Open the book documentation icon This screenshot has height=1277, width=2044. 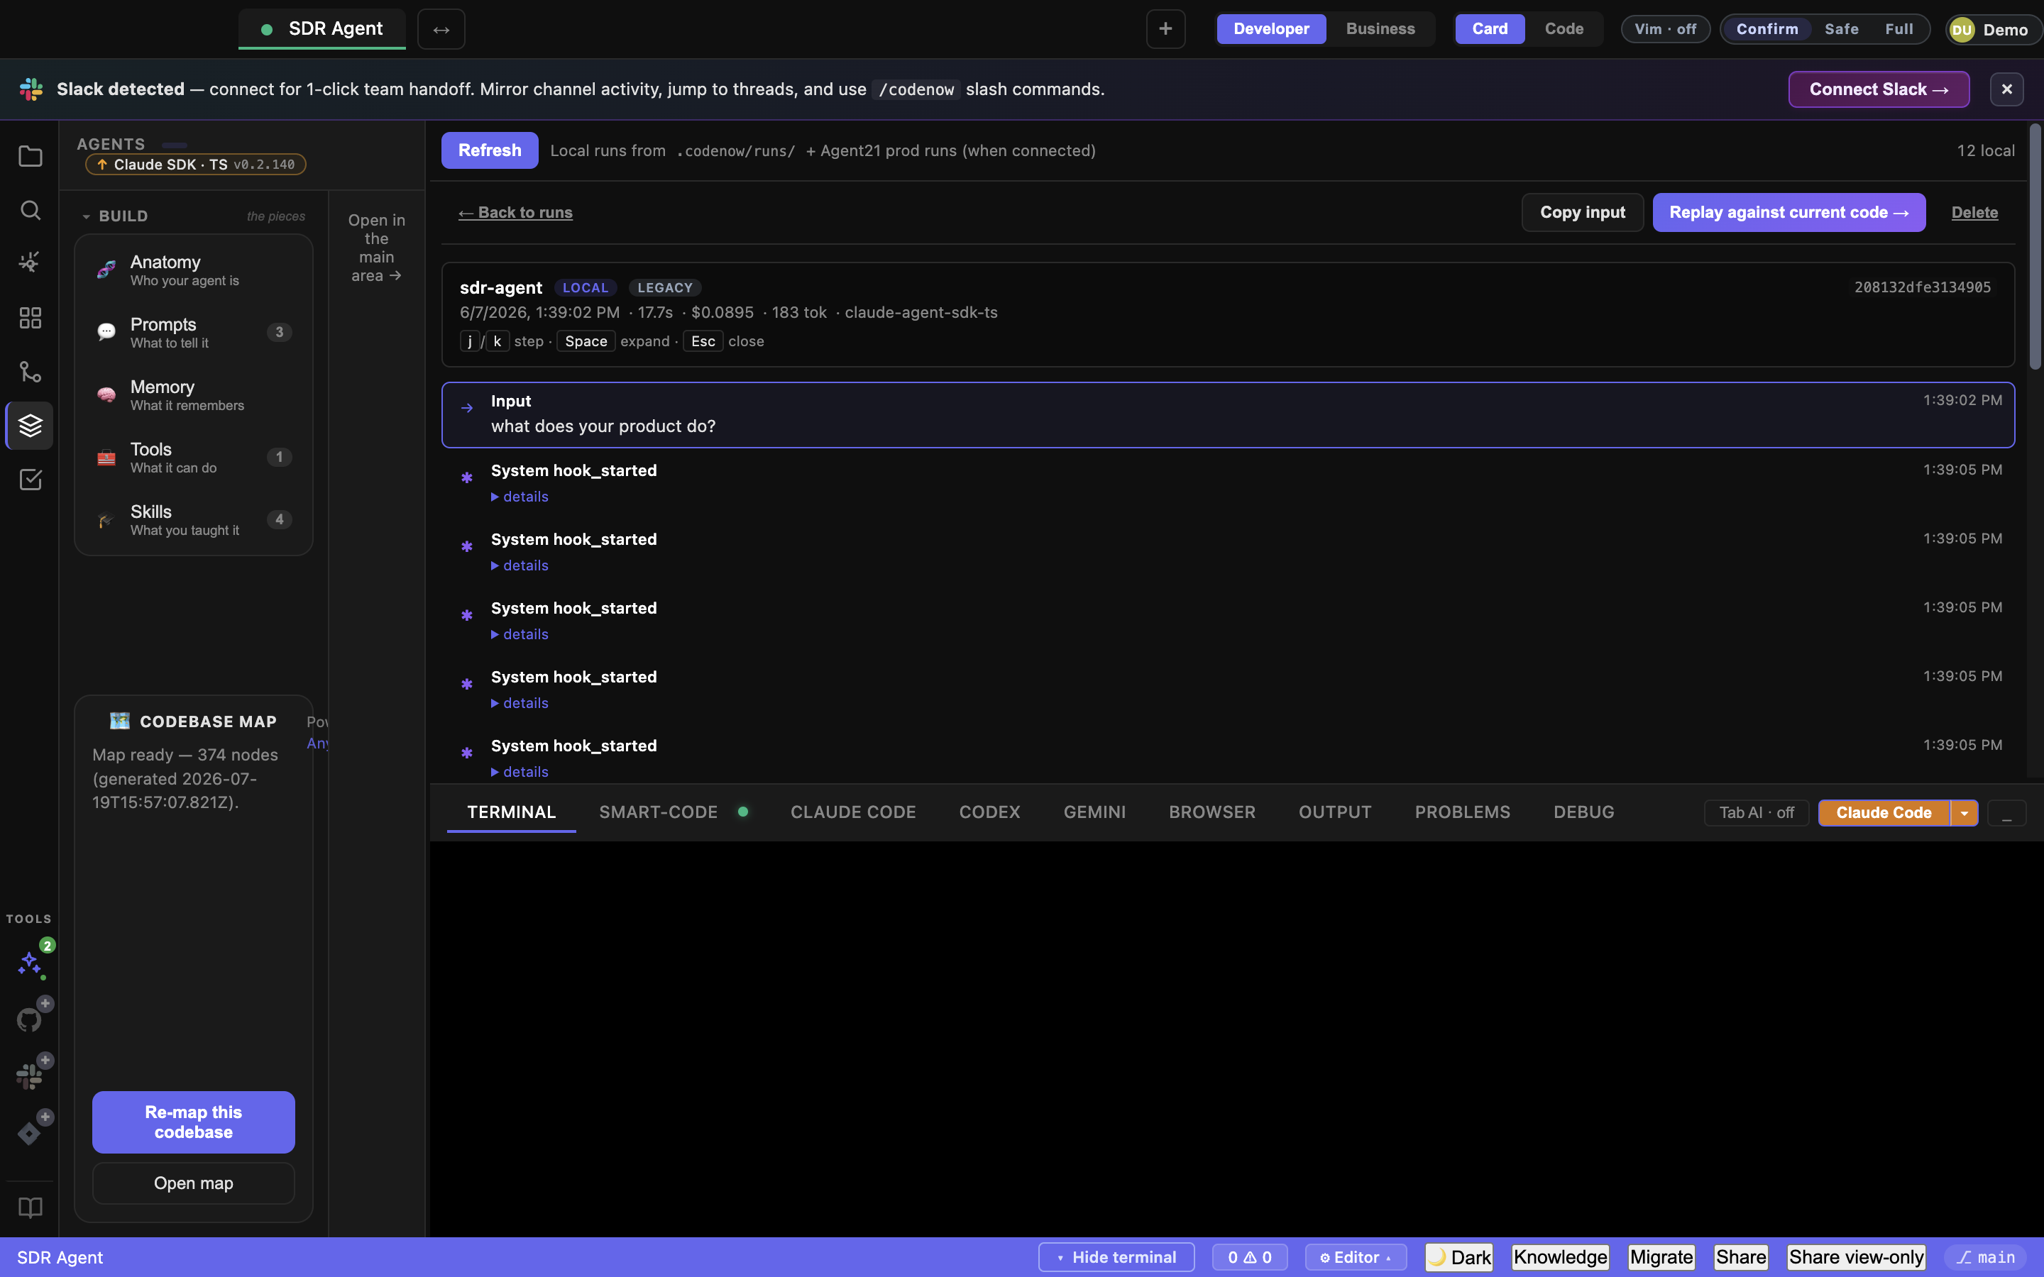pos(31,1207)
